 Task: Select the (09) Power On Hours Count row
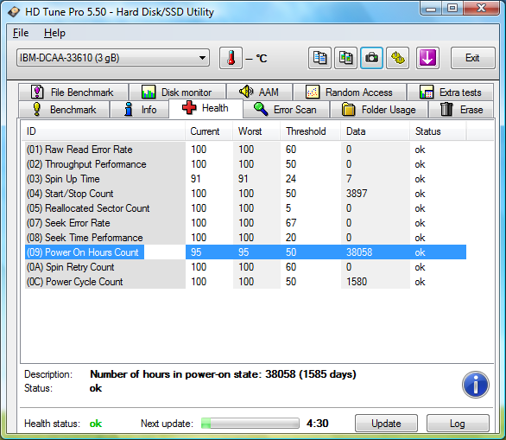click(245, 252)
